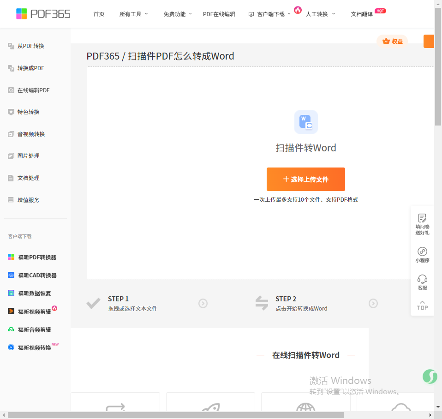442x419 pixels.
Task: Click the 音视频转换 sidebar label
Action: [31, 134]
